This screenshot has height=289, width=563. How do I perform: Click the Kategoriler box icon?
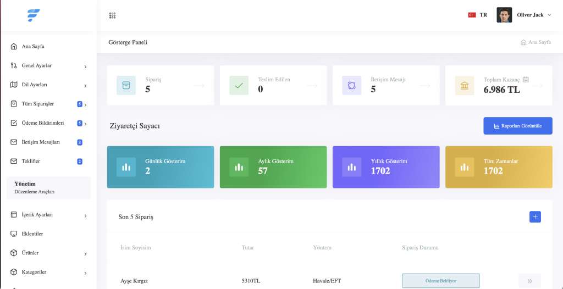tap(14, 272)
